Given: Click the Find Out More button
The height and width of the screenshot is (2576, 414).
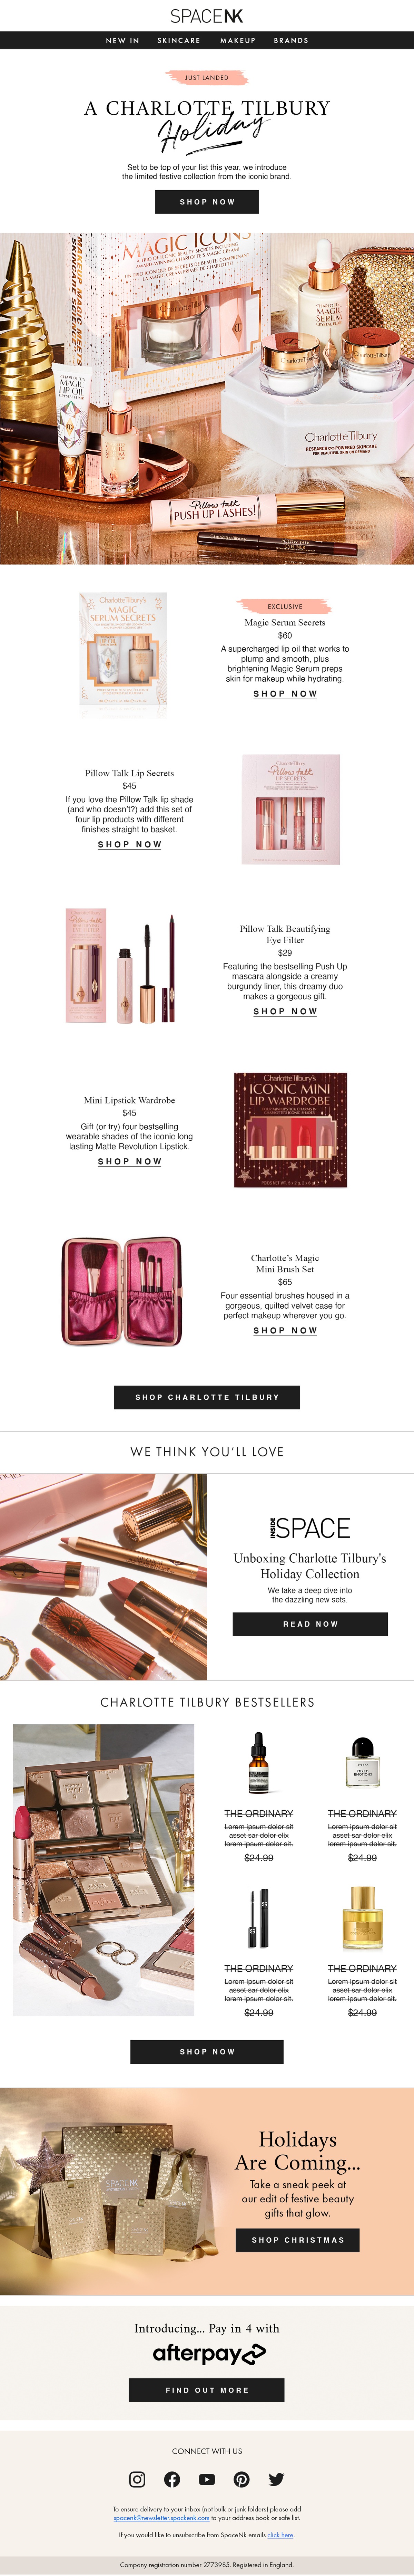Looking at the screenshot, I should (207, 2390).
